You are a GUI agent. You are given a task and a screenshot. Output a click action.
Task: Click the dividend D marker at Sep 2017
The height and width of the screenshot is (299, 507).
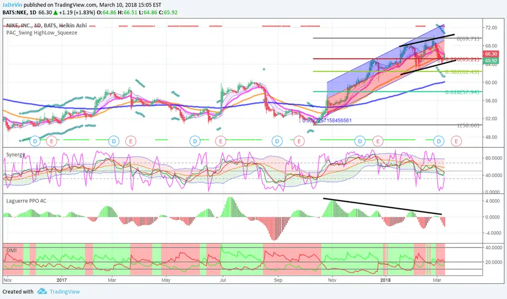tap(277, 141)
